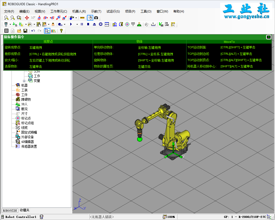Screen dimensions: 275x220
Task: Open the measure ruler tool
Action: click(82, 18)
